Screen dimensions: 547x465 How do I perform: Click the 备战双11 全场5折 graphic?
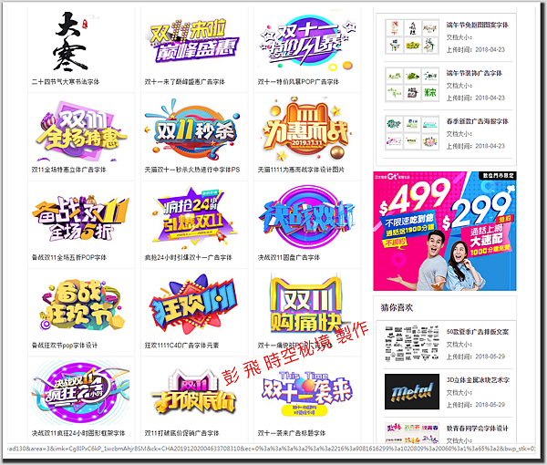80,219
